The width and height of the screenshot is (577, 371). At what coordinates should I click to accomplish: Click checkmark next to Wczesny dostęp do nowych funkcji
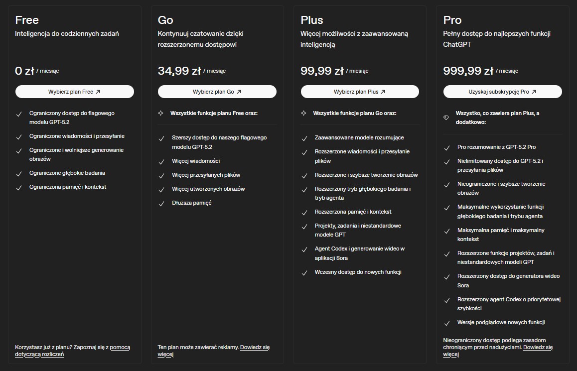304,273
